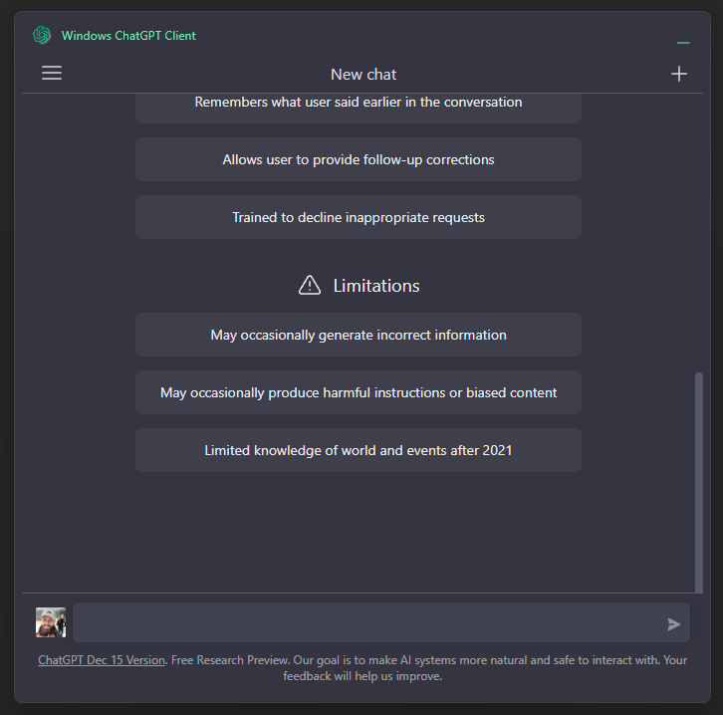Click 'Limited knowledge of world and events' card
Viewport: 723px width, 715px height.
pyautogui.click(x=359, y=450)
